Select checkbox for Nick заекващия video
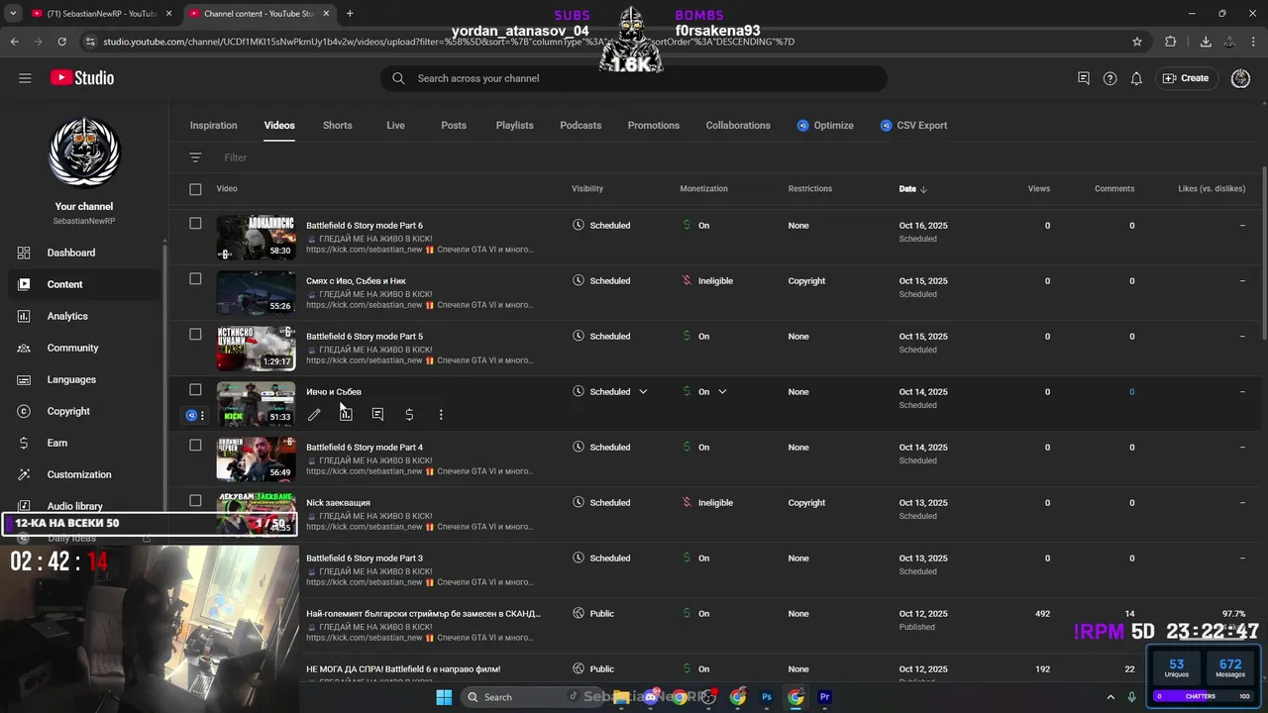 (195, 501)
